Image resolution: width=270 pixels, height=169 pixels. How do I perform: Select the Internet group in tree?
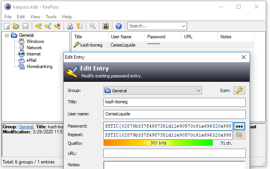click(x=33, y=54)
